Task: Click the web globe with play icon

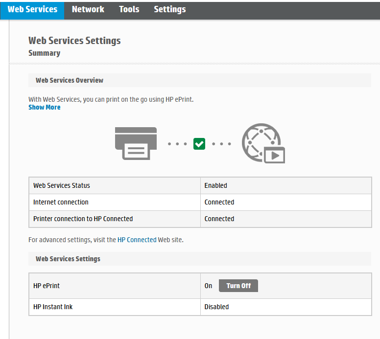Action: 263,143
